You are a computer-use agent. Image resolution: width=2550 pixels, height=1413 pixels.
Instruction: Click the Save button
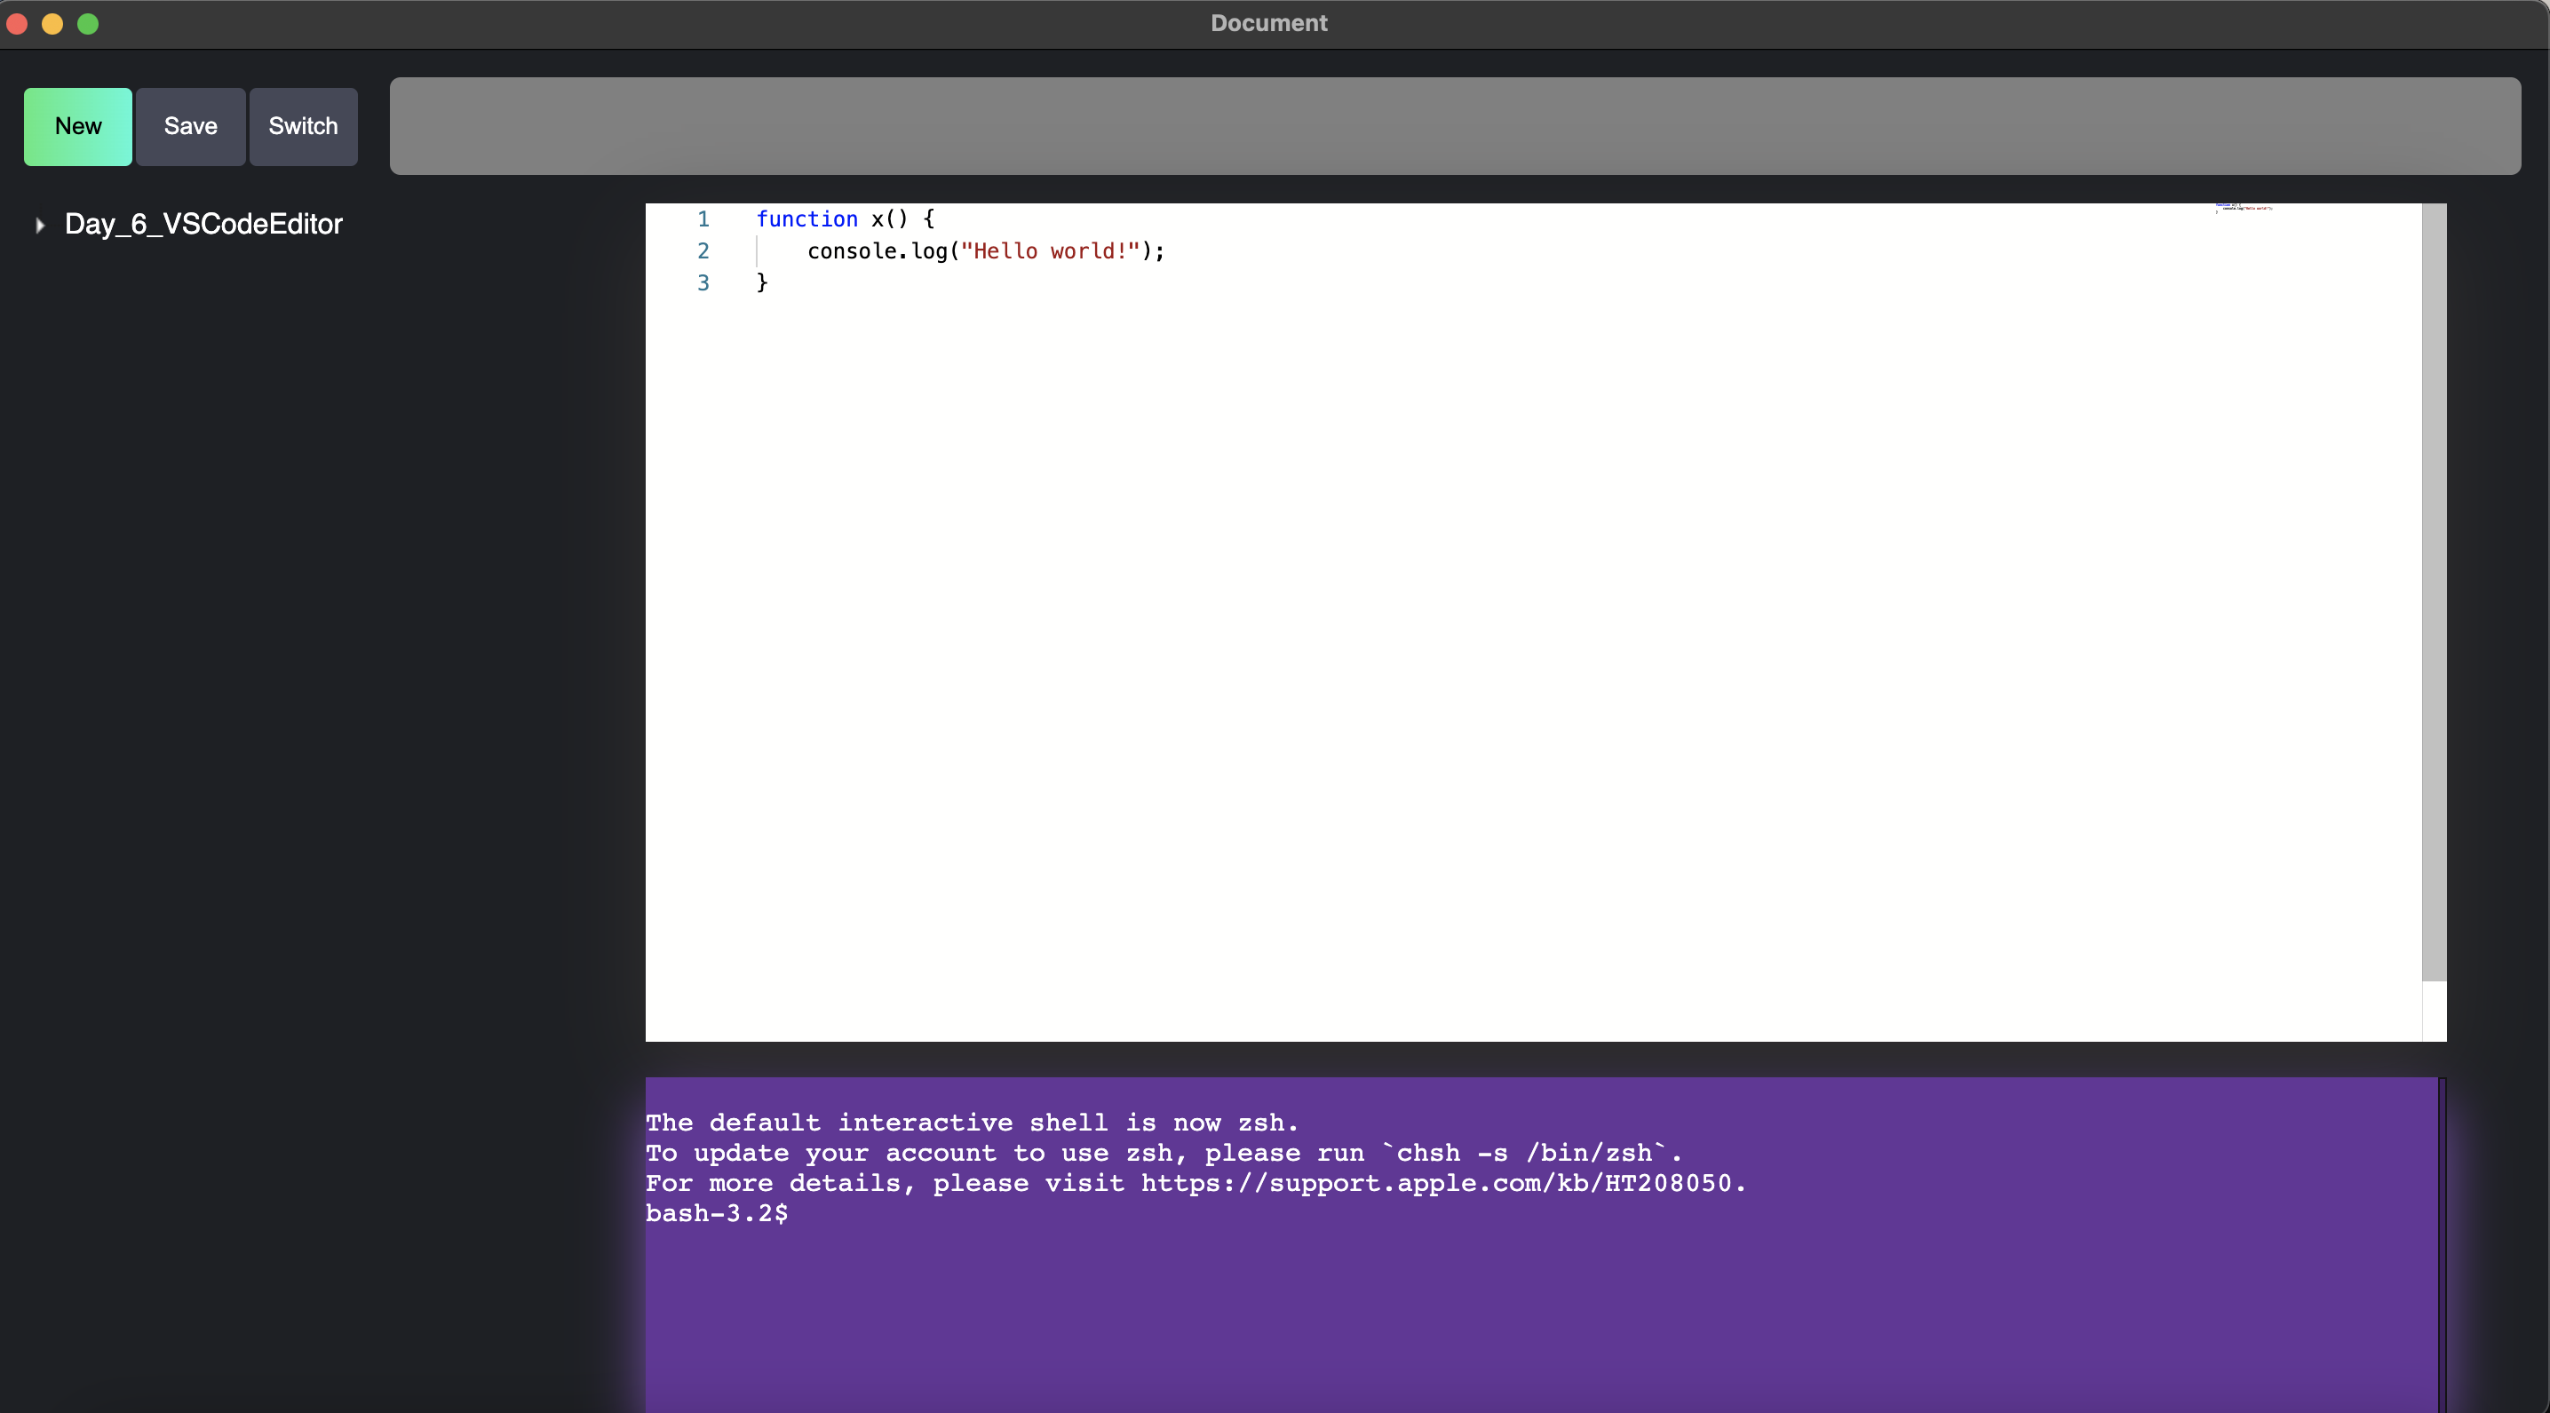[x=190, y=127]
